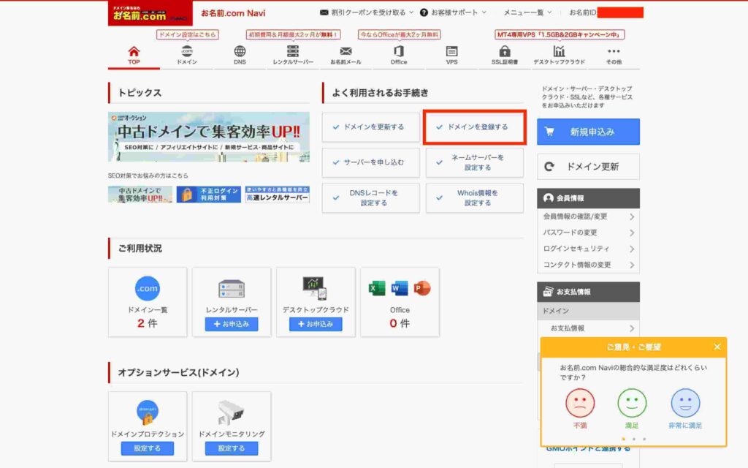The image size is (748, 468).
Task: Click the refresh icon on ドメイン更新
Action: pos(549,166)
